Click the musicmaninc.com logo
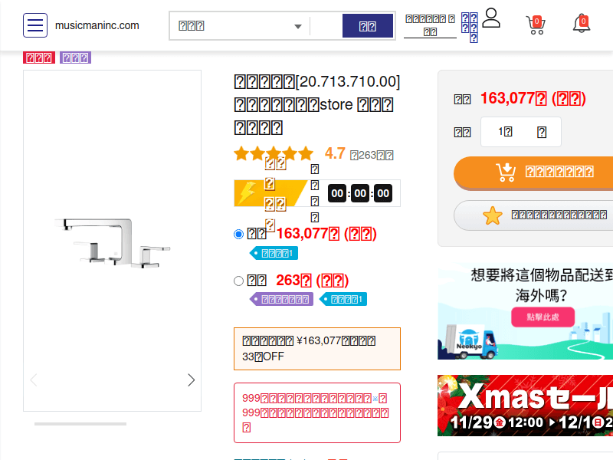This screenshot has width=613, height=460. pyautogui.click(x=97, y=25)
